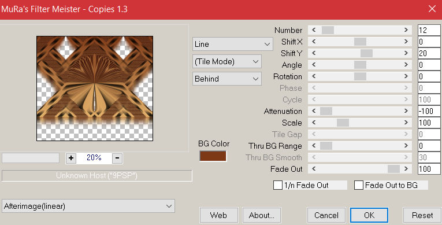Click the Angle slider thumb
This screenshot has height=225, width=442.
tap(361, 65)
